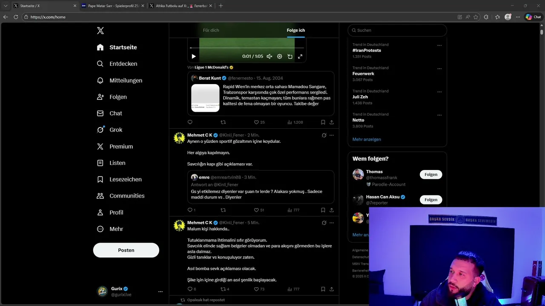Open Ligue 1 McDonald's profile link
Viewport: 545px width, 306px height.
[x=214, y=67]
